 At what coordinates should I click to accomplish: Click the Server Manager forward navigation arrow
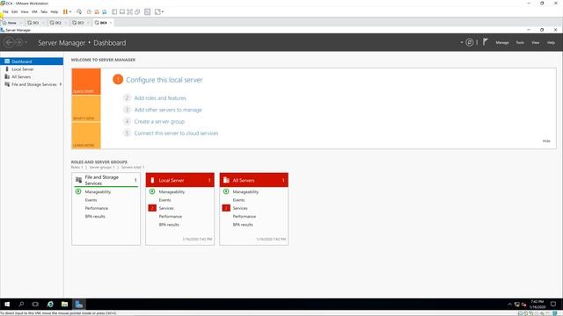(x=18, y=43)
